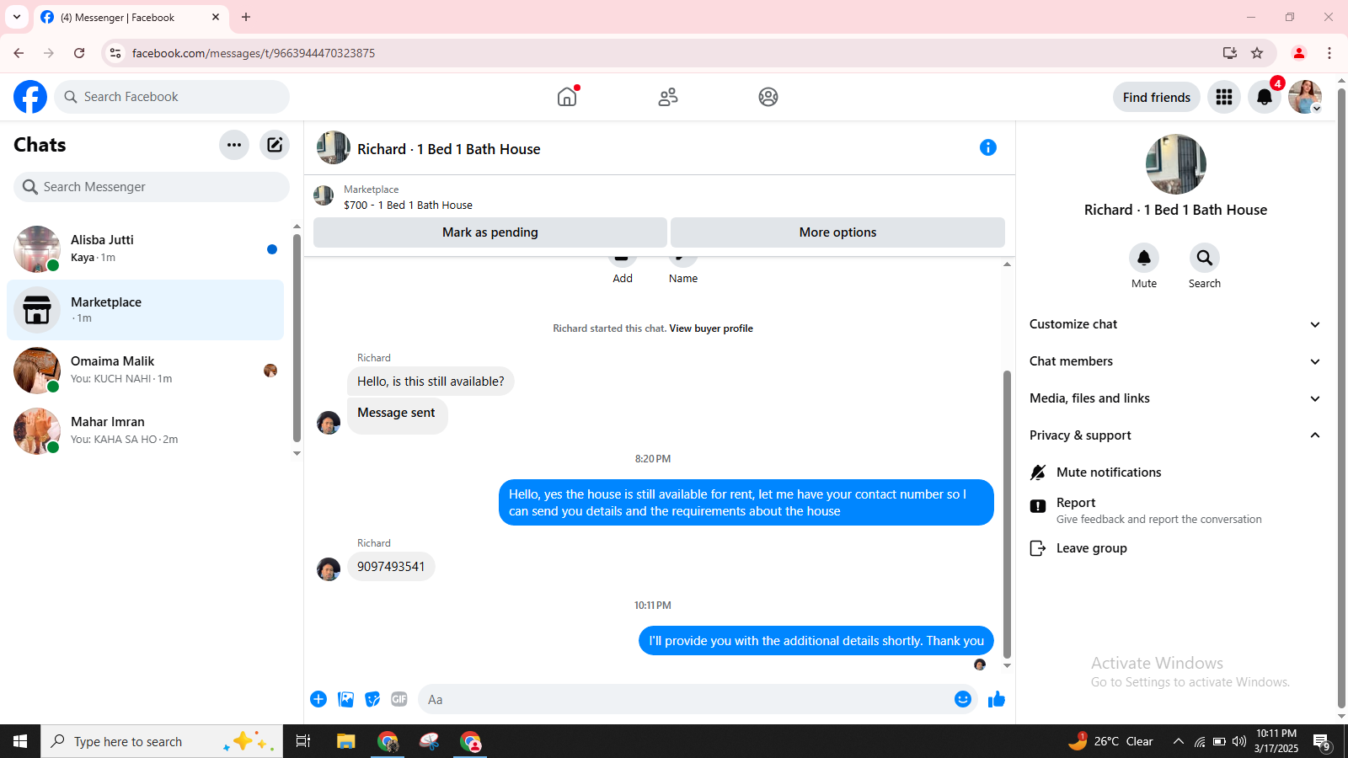Click the Search Facebook field
Image resolution: width=1348 pixels, height=758 pixels.
click(172, 97)
